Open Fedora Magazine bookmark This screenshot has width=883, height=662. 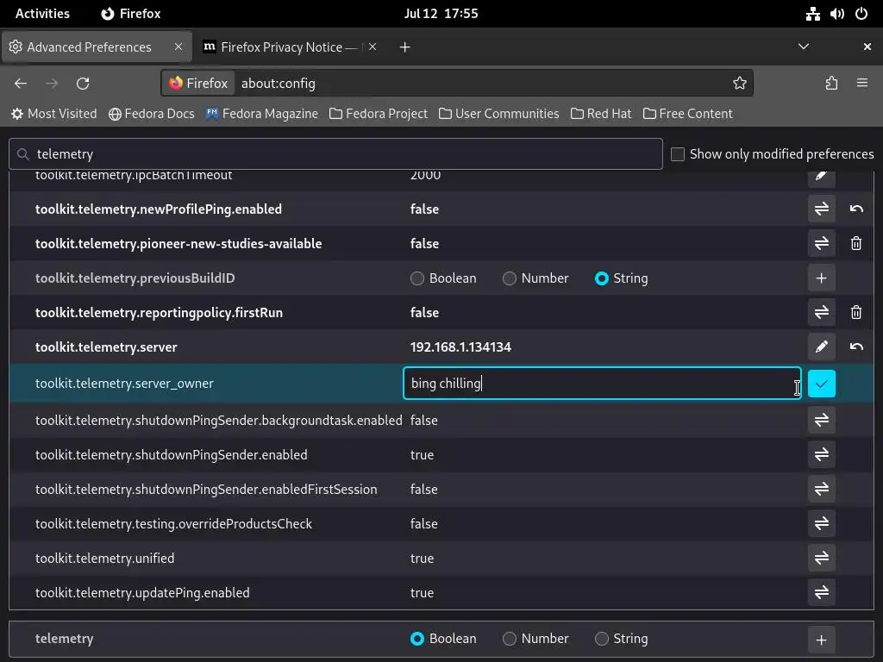pyautogui.click(x=262, y=114)
